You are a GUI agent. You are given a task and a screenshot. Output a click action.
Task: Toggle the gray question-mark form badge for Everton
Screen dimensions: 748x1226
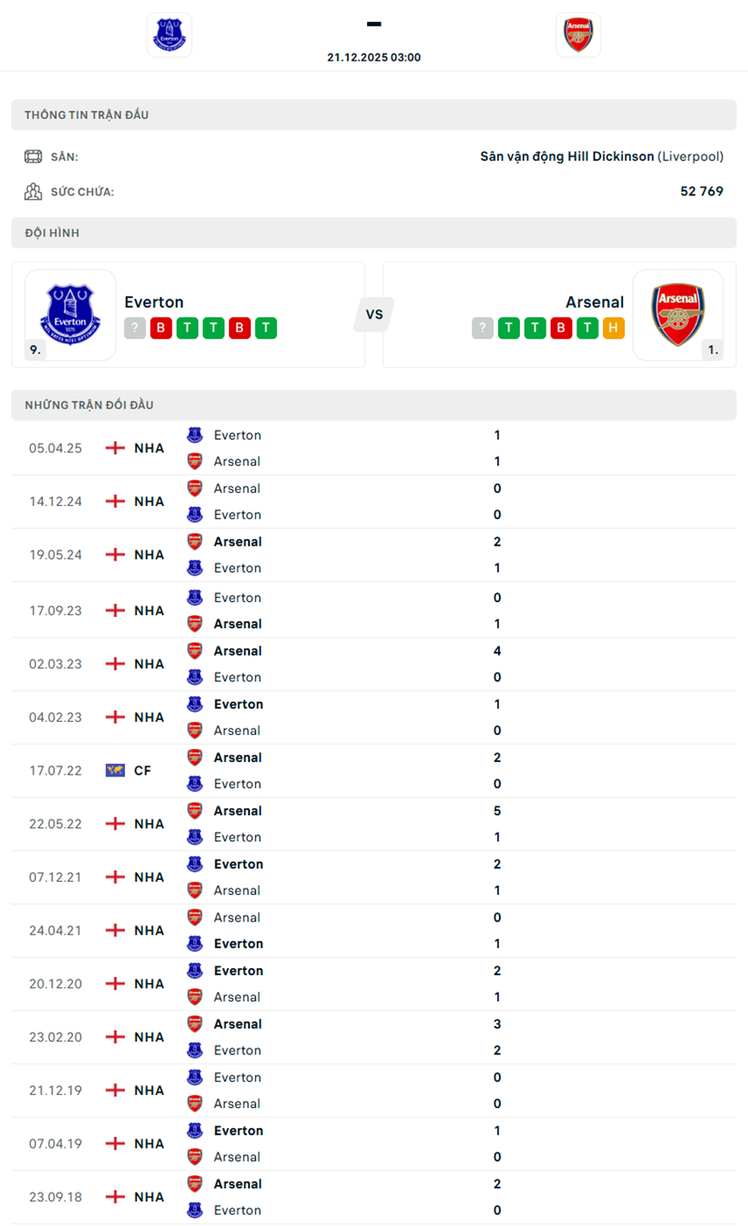click(134, 327)
